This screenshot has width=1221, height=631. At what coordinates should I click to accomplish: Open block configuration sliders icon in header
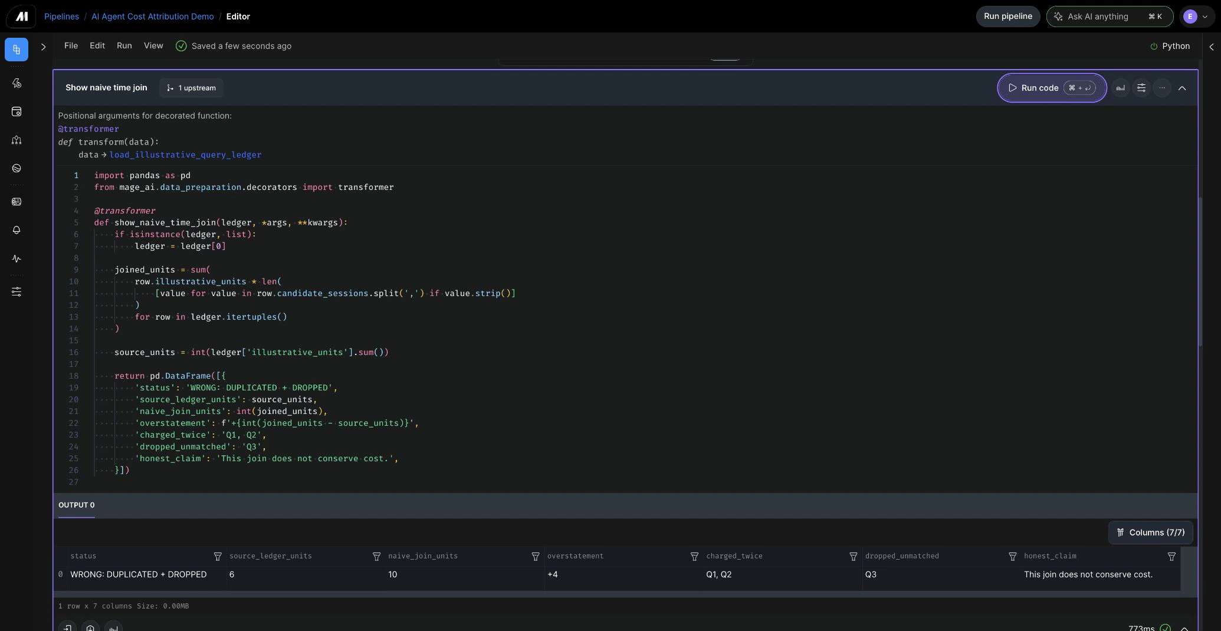(x=1141, y=88)
